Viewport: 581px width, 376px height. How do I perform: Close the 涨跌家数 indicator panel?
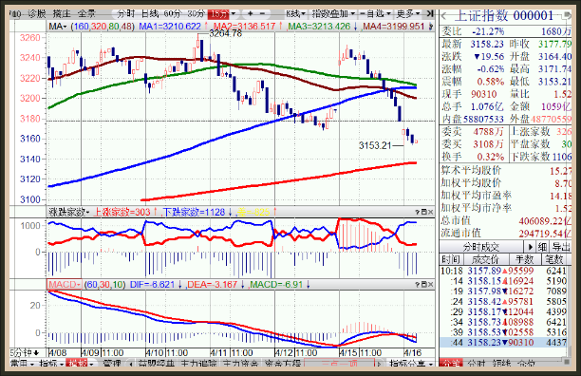click(x=430, y=212)
